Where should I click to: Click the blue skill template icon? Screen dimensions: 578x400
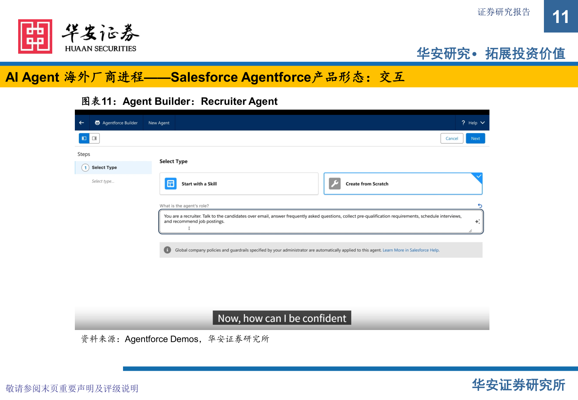point(170,184)
